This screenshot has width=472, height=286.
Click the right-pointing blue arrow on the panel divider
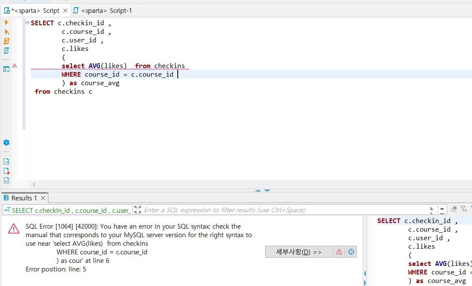click(365, 283)
